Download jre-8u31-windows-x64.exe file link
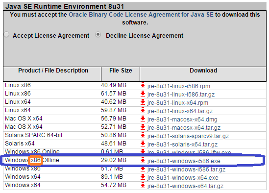Screen dimensions: 269x193 pyautogui.click(x=183, y=178)
